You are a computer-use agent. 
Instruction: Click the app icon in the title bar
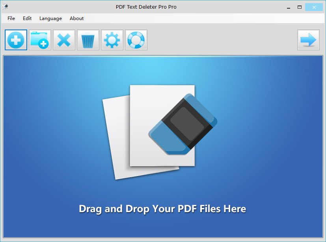tap(6, 7)
